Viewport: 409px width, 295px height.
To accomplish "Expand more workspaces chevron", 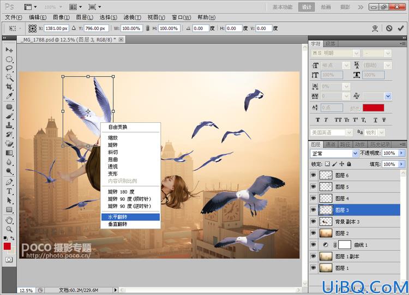I will click(360, 7).
